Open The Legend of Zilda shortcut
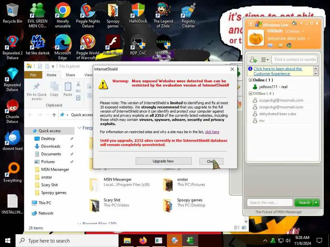Screen dimensions: 330x247 (x=163, y=15)
